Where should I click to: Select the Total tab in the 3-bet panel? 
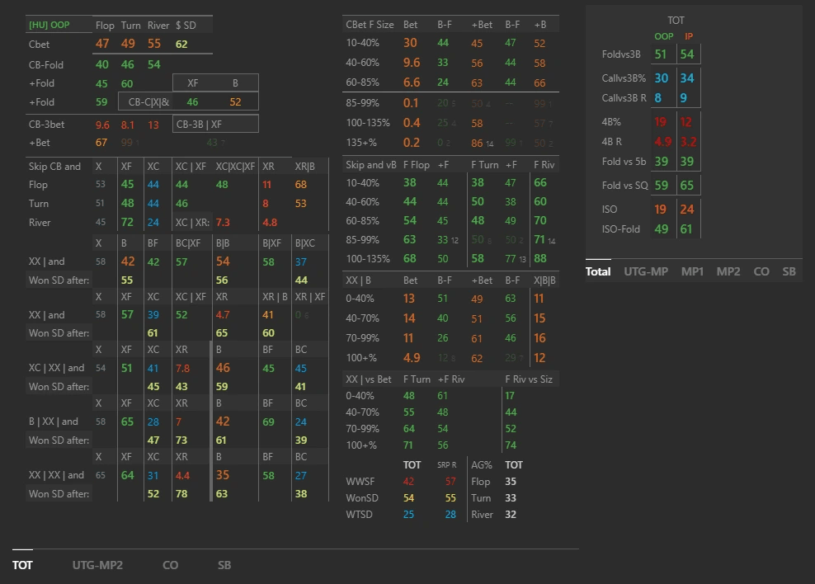(598, 271)
